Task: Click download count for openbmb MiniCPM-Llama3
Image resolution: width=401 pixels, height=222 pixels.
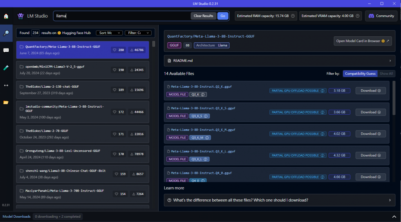Action: point(137,70)
